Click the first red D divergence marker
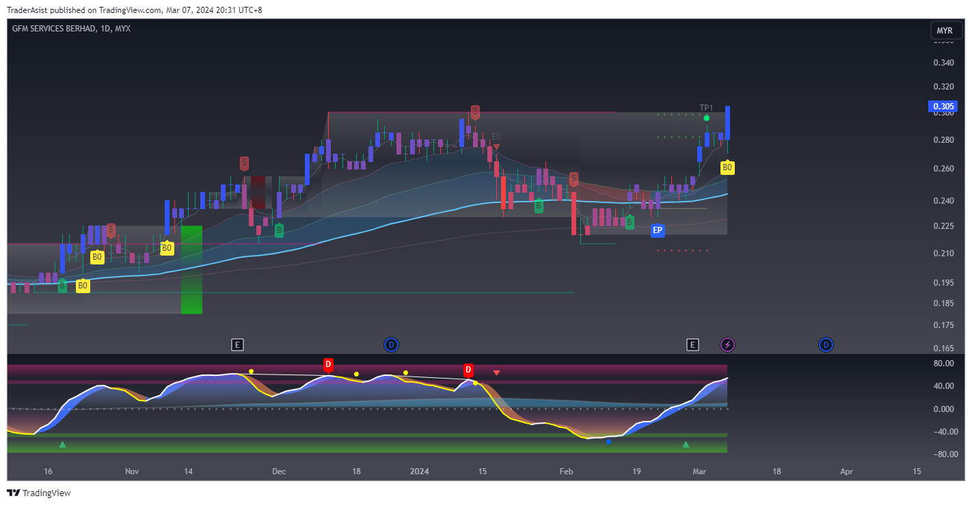 (328, 364)
